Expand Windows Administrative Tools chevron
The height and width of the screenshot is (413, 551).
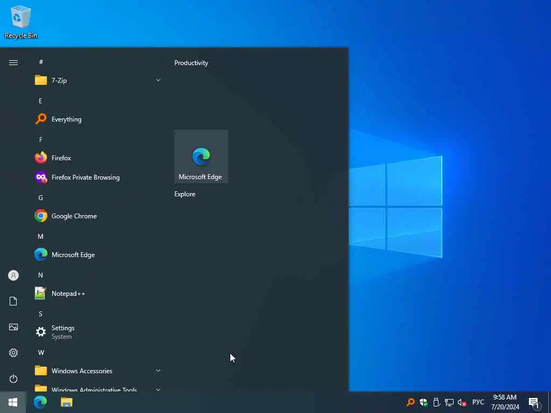point(158,389)
